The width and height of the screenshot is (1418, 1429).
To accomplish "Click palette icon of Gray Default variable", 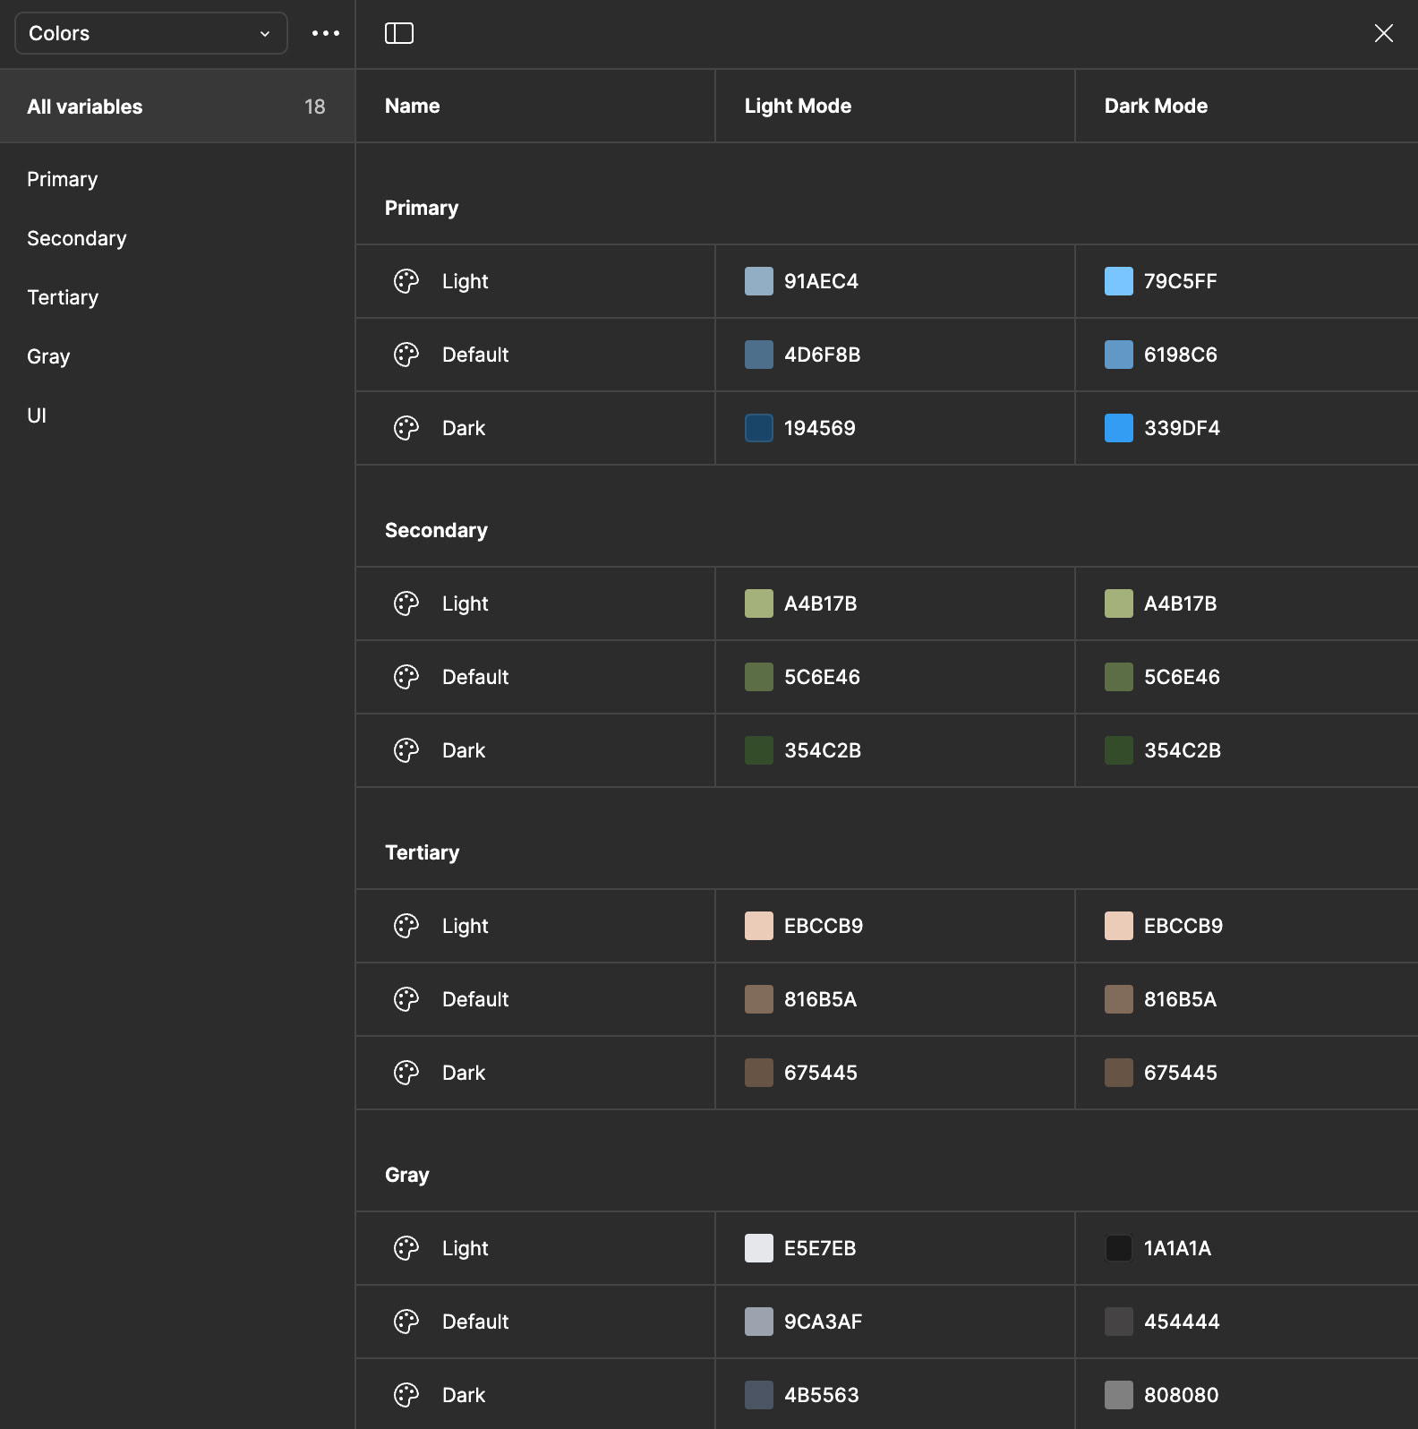I will (x=406, y=1322).
